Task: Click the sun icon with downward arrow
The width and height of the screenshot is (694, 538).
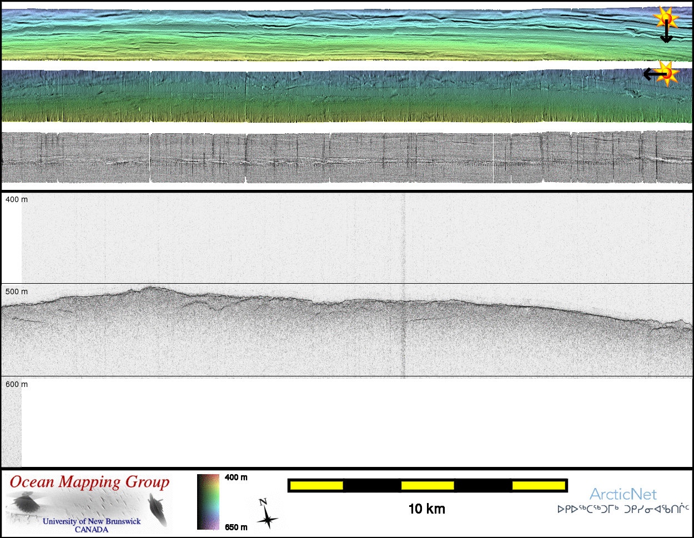Action: [x=665, y=25]
